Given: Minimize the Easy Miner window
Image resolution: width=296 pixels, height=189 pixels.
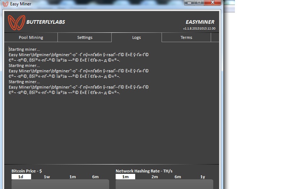Looking at the screenshot, I should [189, 3].
